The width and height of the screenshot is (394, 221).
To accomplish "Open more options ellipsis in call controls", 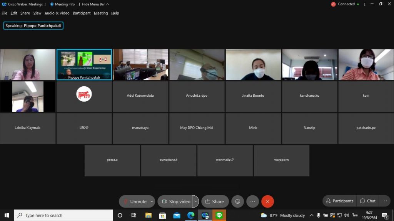I will (x=252, y=201).
